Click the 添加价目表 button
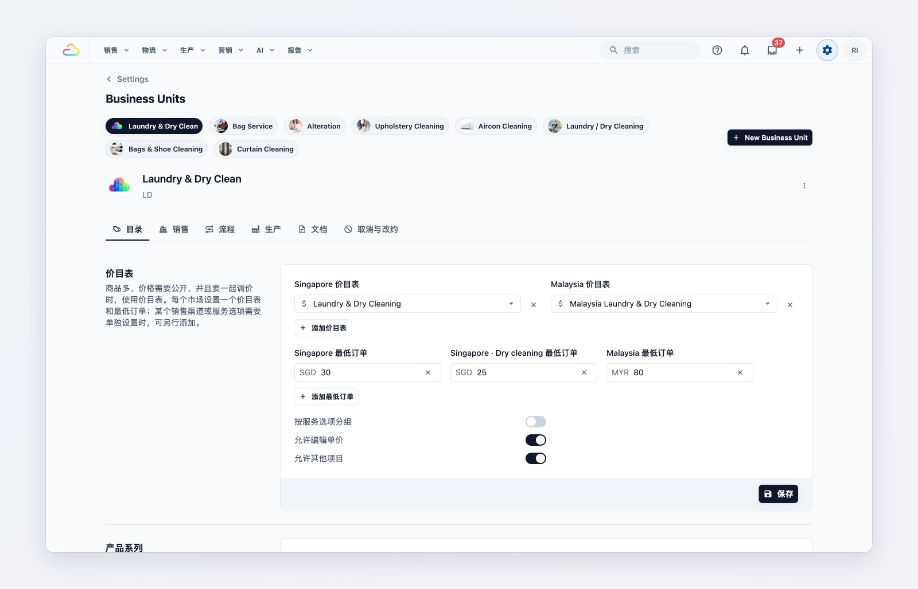918x589 pixels. (323, 328)
